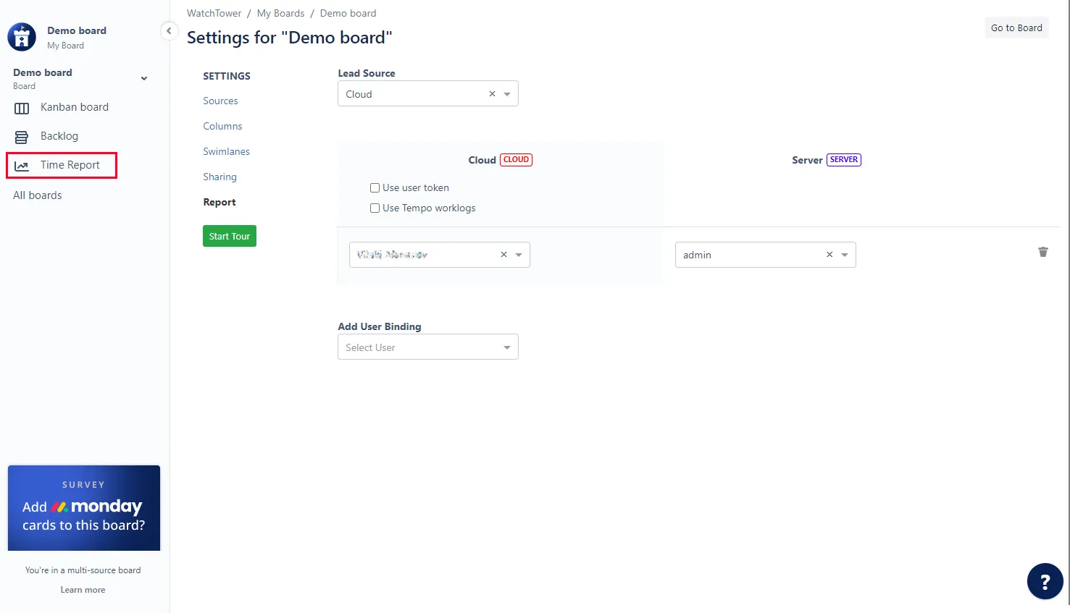Click the Backlog stack icon
Viewport: 1070px width, 613px height.
click(22, 137)
